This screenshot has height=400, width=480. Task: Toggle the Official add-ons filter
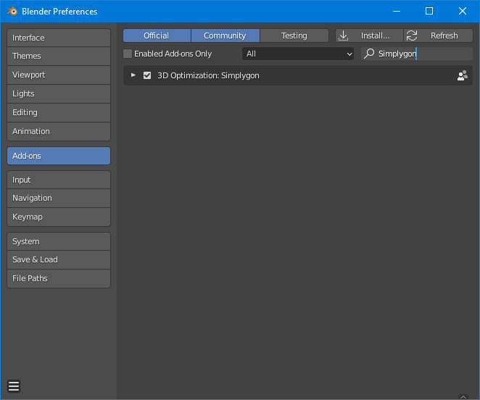[x=157, y=36]
